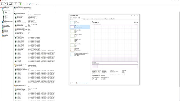
Task: Select the DIMM4 Kingston Fury device row
Action: click(x=23, y=9)
